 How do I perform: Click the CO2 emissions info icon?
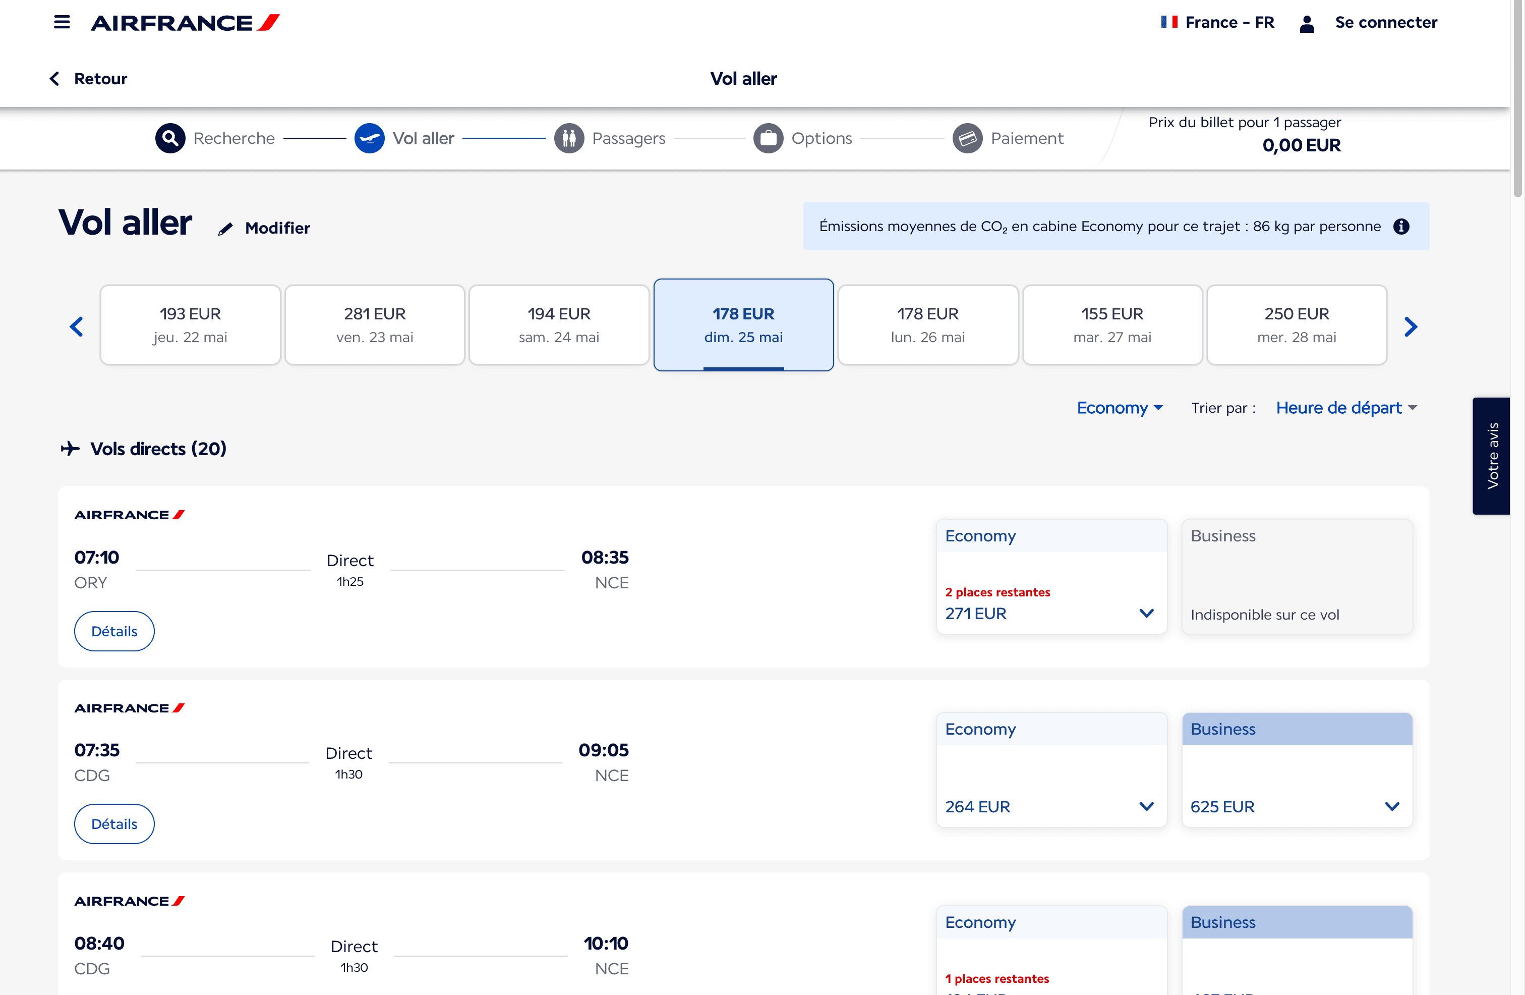coord(1401,227)
